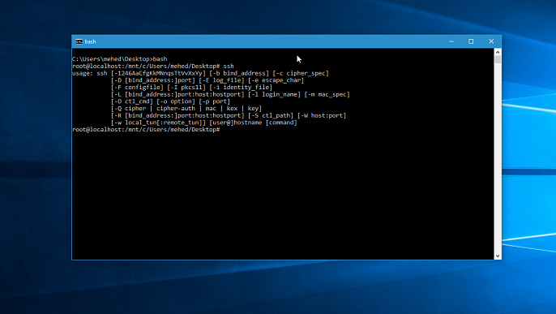
Task: Click the desktop wallpaper outside the window
Action: point(36,178)
